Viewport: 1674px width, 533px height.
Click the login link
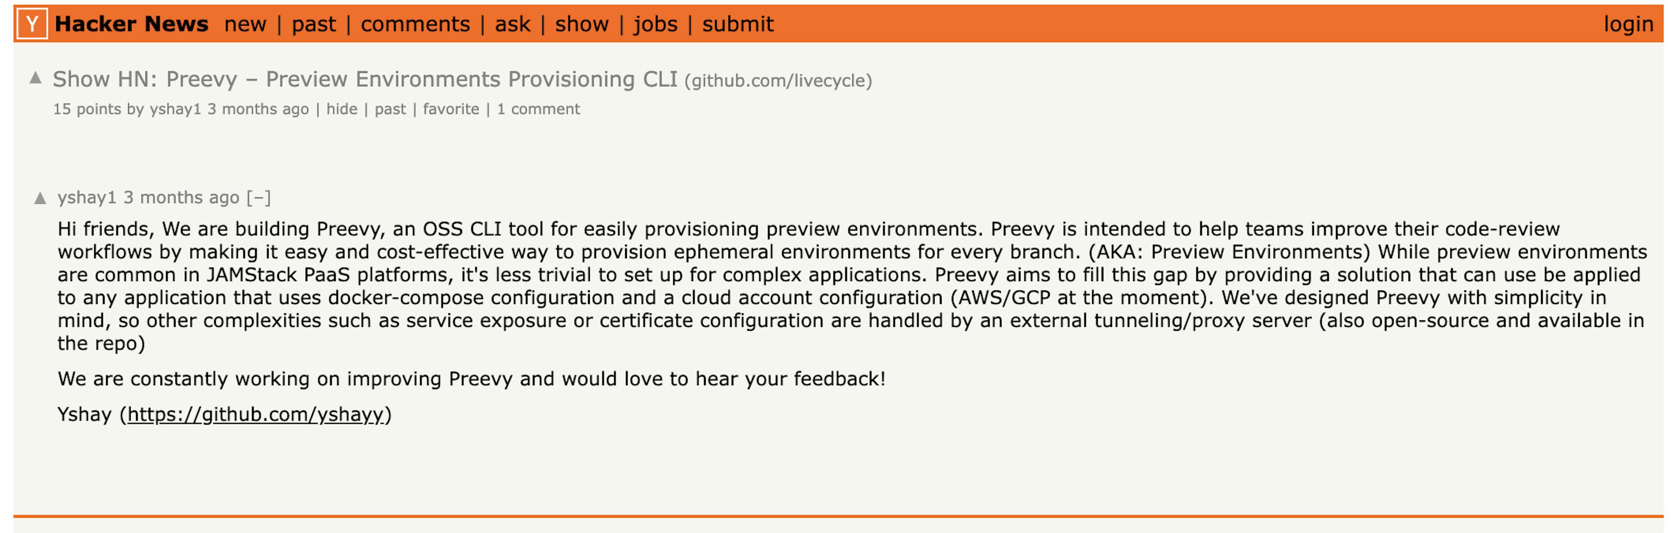tap(1628, 25)
